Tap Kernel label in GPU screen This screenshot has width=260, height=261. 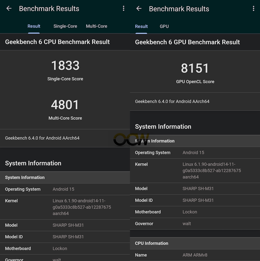(x=141, y=164)
